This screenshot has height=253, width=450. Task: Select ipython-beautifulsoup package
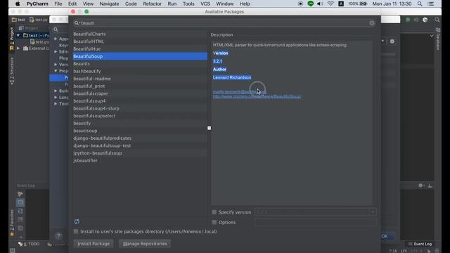[140, 153]
